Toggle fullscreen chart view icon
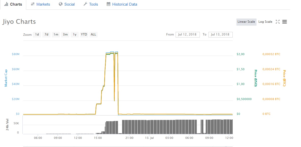 (x=278, y=22)
